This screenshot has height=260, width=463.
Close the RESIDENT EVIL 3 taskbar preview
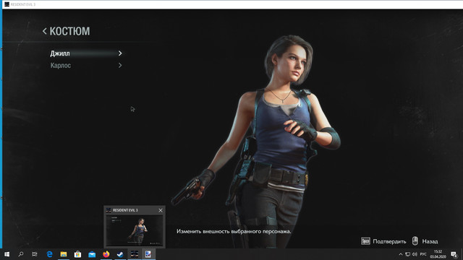click(161, 210)
